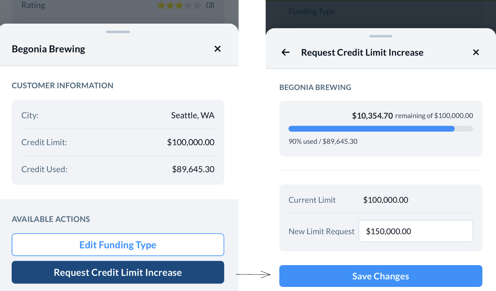
Task: Click the blue credit usage progress bar
Action: [371, 129]
